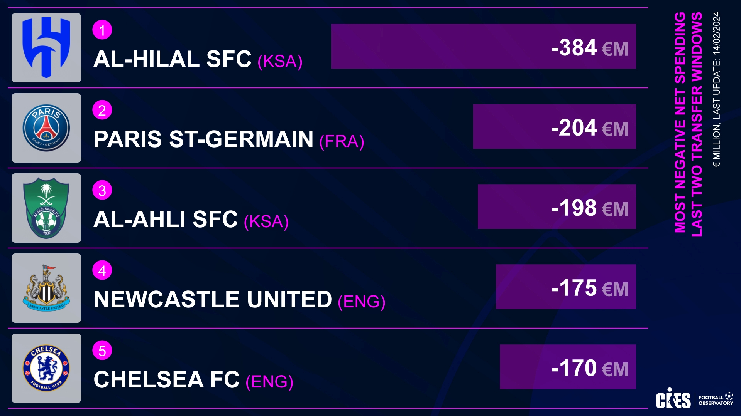
Task: Select the Al-Ahli Saudi FC crest
Action: click(46, 208)
